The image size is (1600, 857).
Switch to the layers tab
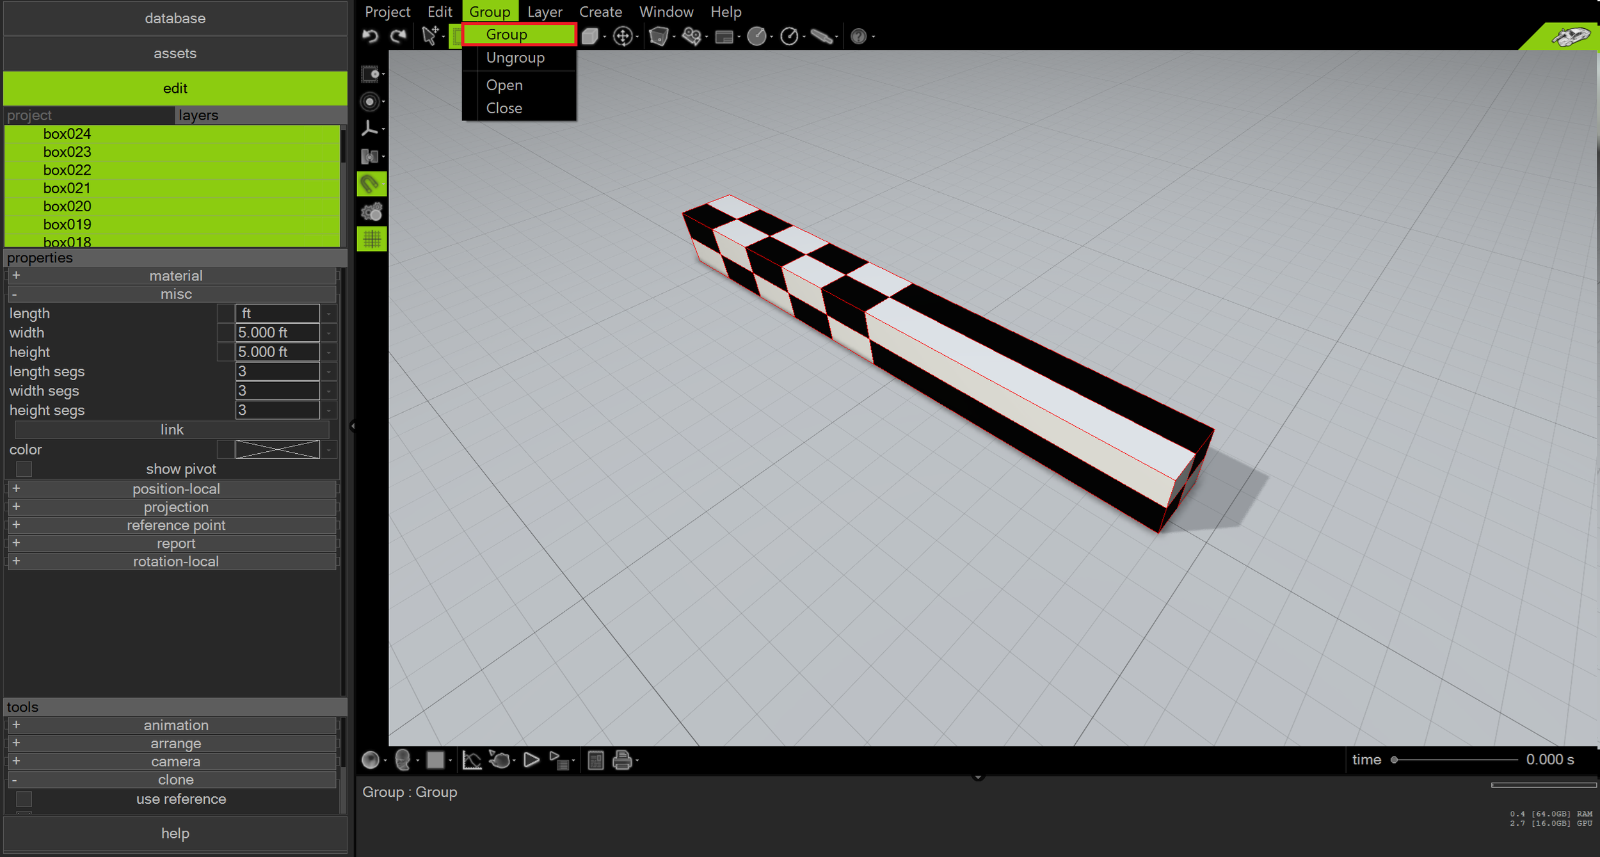(x=198, y=115)
